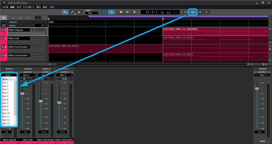The width and height of the screenshot is (272, 144).
Task: Click volume fader of MIKU Soft channel
Action: click(22, 94)
